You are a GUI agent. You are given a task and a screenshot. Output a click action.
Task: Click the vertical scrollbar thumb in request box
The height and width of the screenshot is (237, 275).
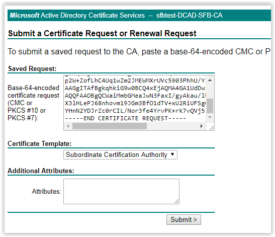coord(210,106)
